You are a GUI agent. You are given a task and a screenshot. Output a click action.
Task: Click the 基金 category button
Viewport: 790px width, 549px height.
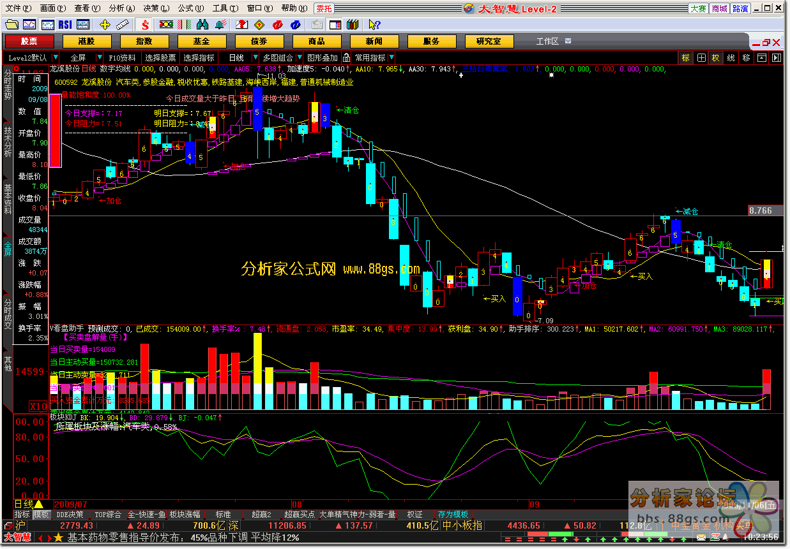[x=202, y=41]
